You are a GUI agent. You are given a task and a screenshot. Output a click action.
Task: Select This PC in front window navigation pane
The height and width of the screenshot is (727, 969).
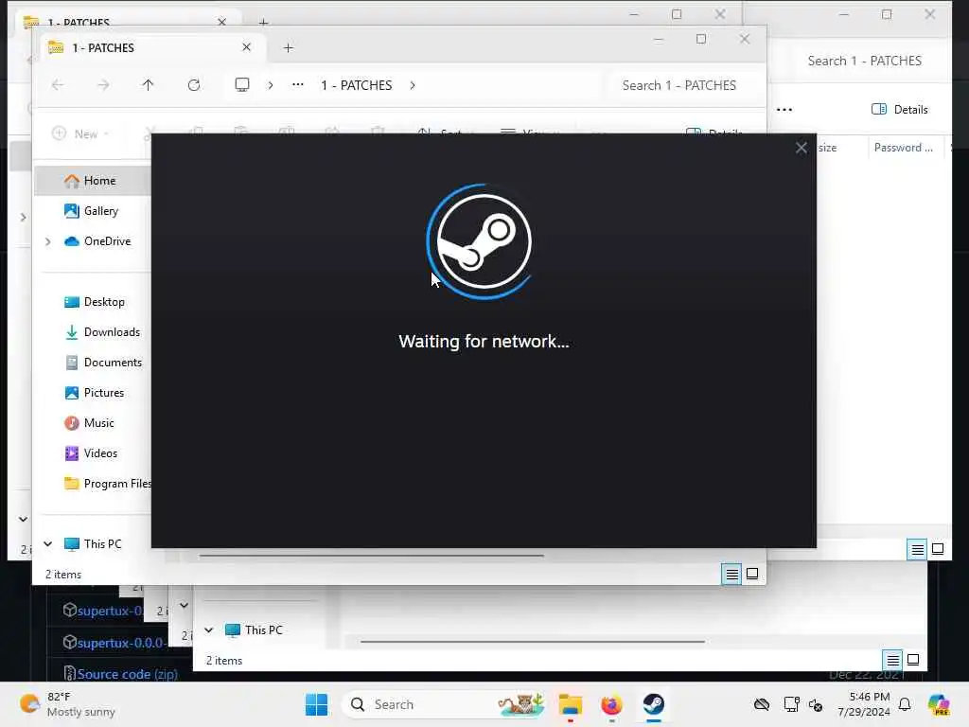coord(94,544)
